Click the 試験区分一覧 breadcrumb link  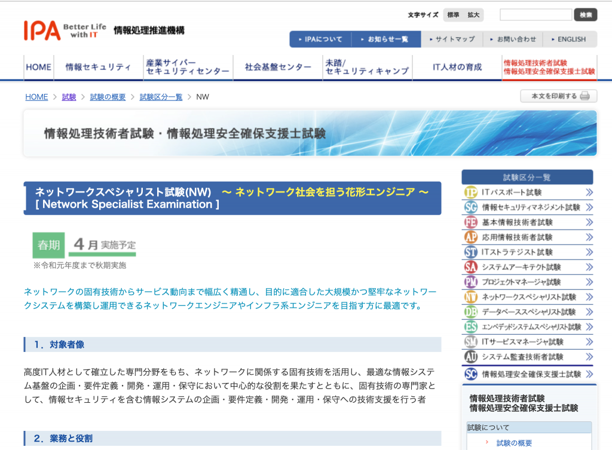[x=161, y=97]
